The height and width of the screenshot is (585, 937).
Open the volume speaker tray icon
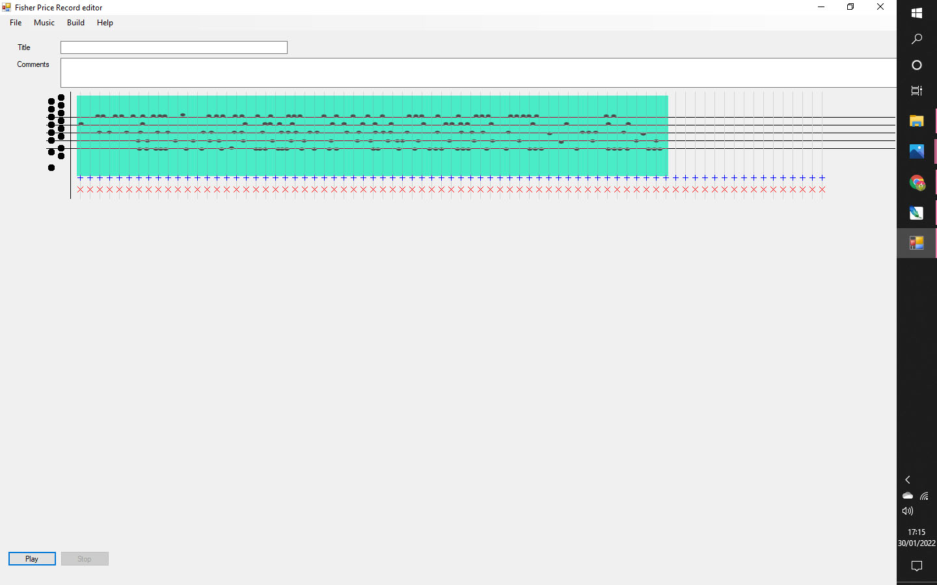908,511
